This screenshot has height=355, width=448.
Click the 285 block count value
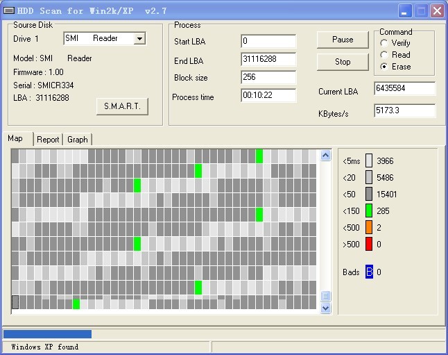[x=383, y=211]
